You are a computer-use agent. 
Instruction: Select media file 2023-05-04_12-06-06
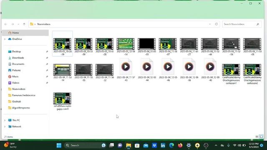tap(189, 70)
